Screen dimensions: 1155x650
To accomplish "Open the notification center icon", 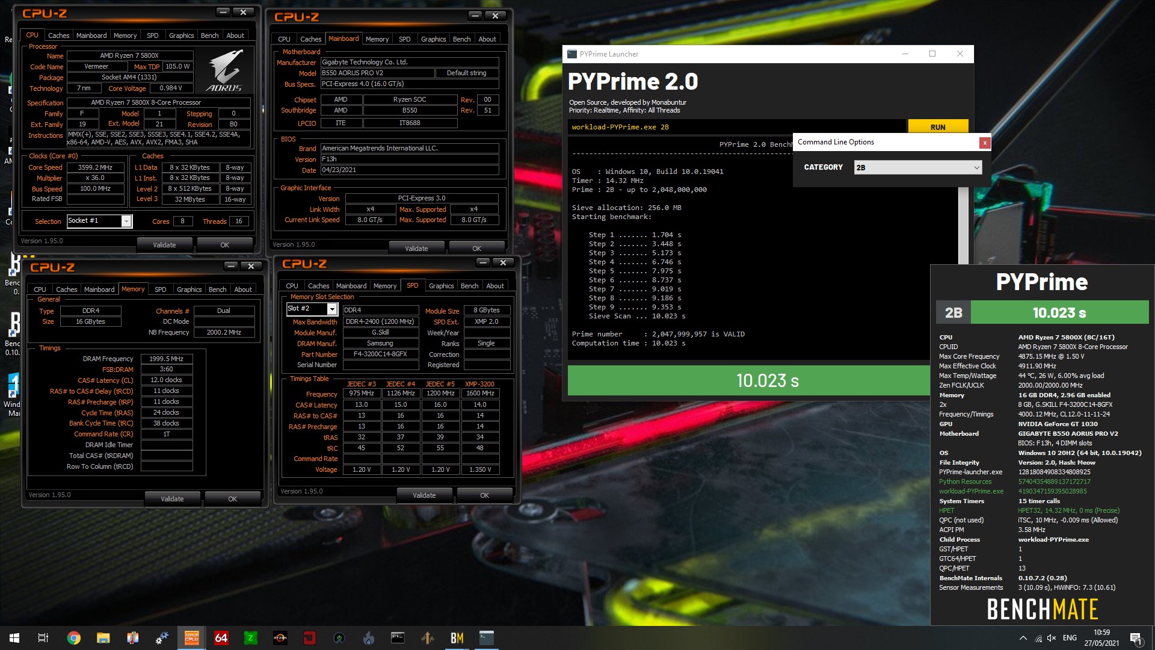I will coord(1136,638).
